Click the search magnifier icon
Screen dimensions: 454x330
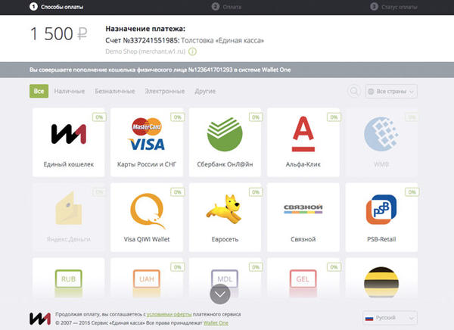click(354, 92)
